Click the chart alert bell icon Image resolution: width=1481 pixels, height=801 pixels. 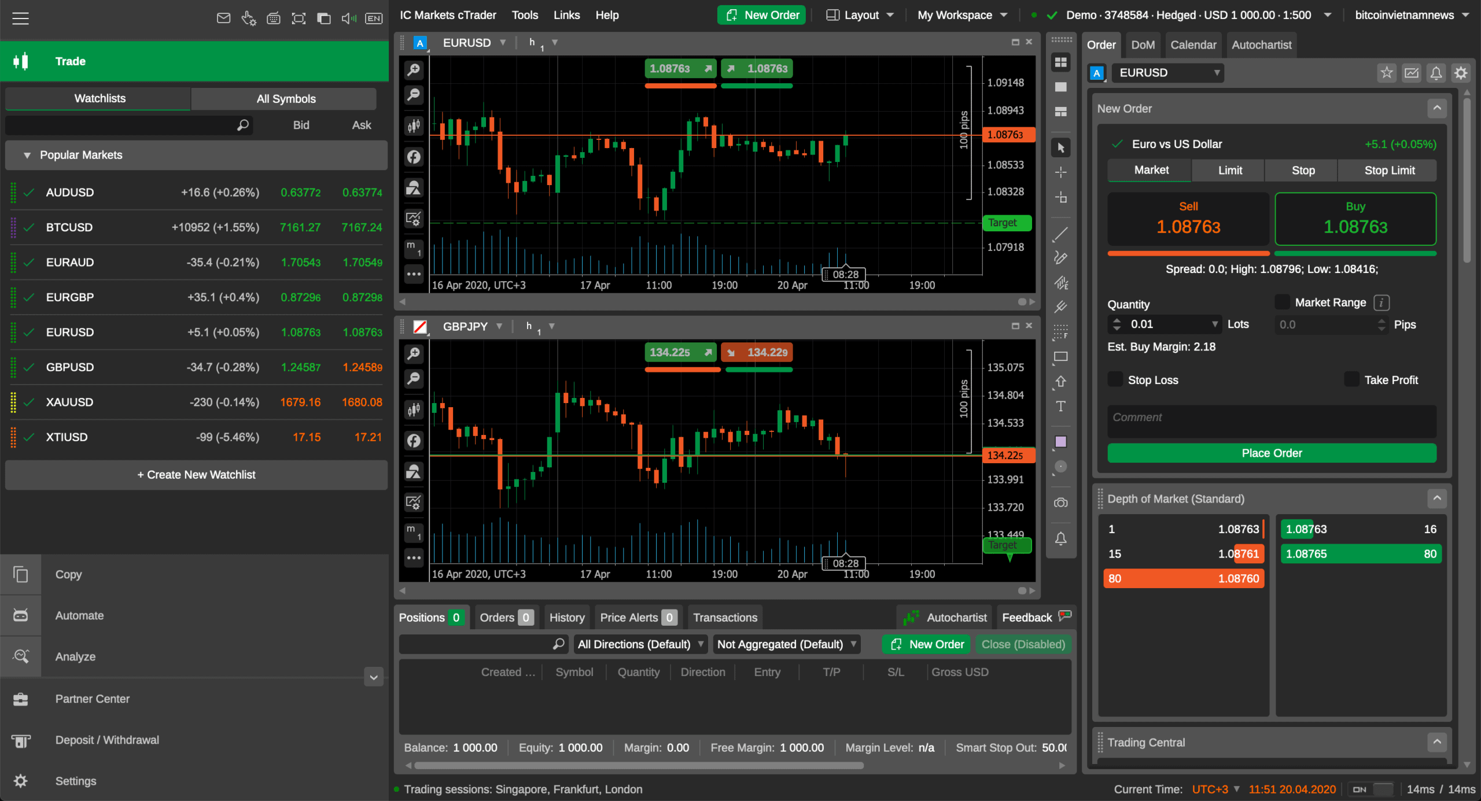(1060, 538)
